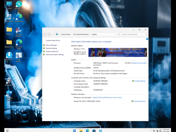Select Control Panel breadcrumb item
Image resolution: width=176 pixels, height=132 pixels.
click(x=65, y=34)
